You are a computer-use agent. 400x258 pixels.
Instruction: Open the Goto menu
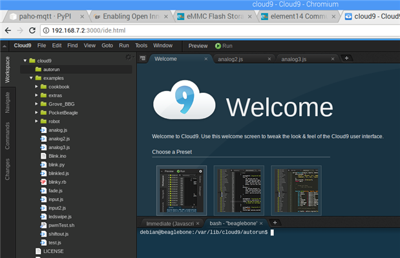click(x=107, y=46)
